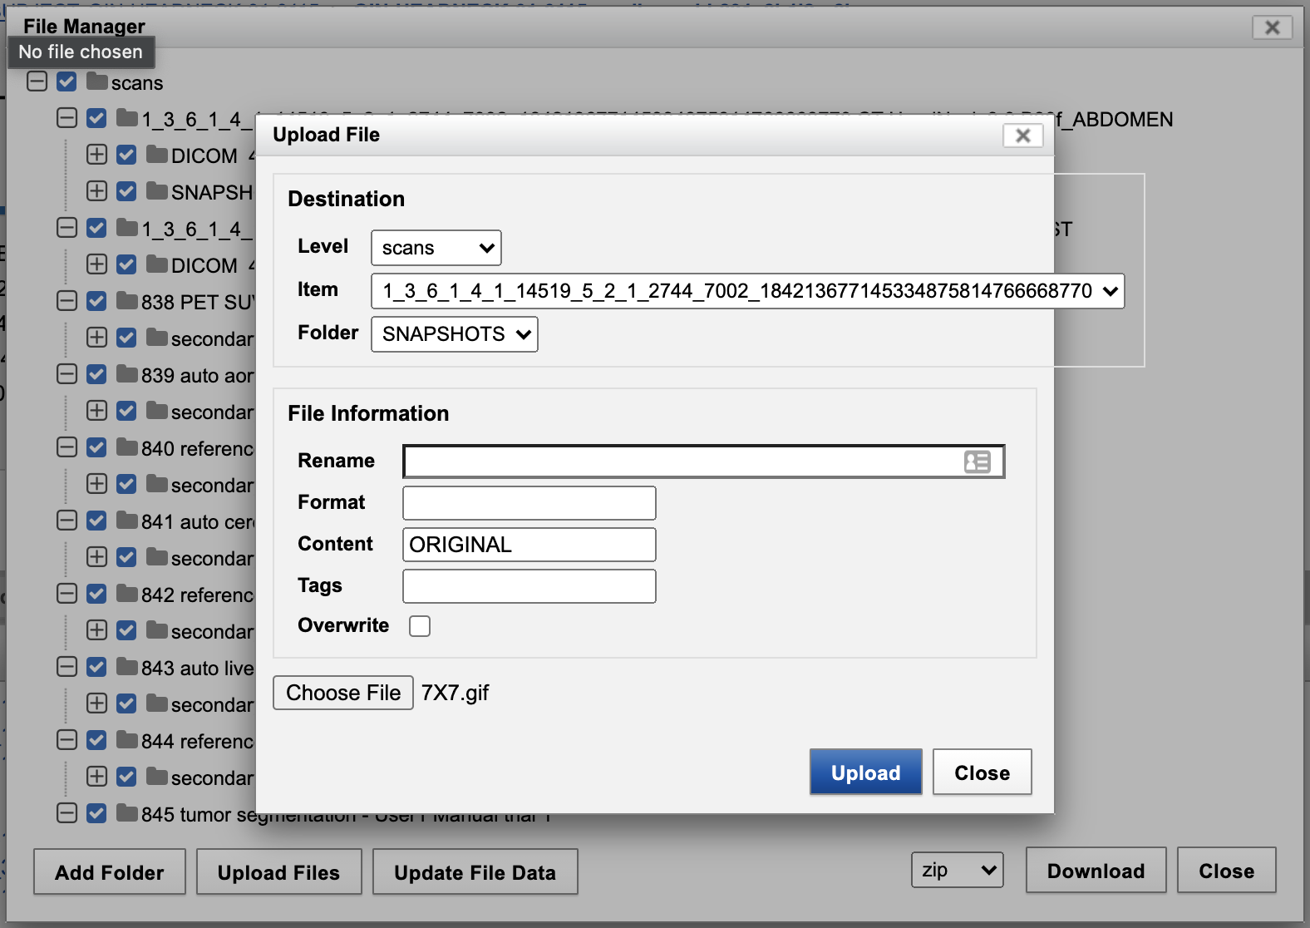The height and width of the screenshot is (928, 1310).
Task: Collapse the scans root tree node
Action: pos(37,81)
